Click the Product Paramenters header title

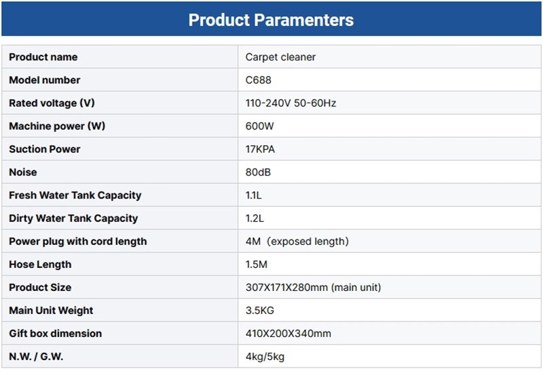pyautogui.click(x=271, y=20)
